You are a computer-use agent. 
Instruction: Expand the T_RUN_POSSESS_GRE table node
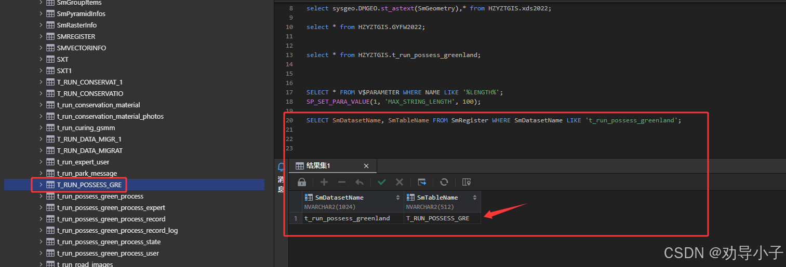(x=41, y=185)
